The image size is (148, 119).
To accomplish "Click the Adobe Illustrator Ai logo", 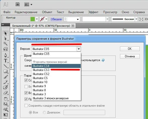I will coord(6,5).
